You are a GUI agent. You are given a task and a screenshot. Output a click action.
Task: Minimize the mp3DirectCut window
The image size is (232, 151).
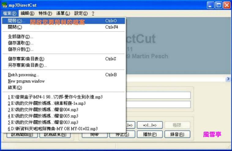pyautogui.click(x=210, y=5)
